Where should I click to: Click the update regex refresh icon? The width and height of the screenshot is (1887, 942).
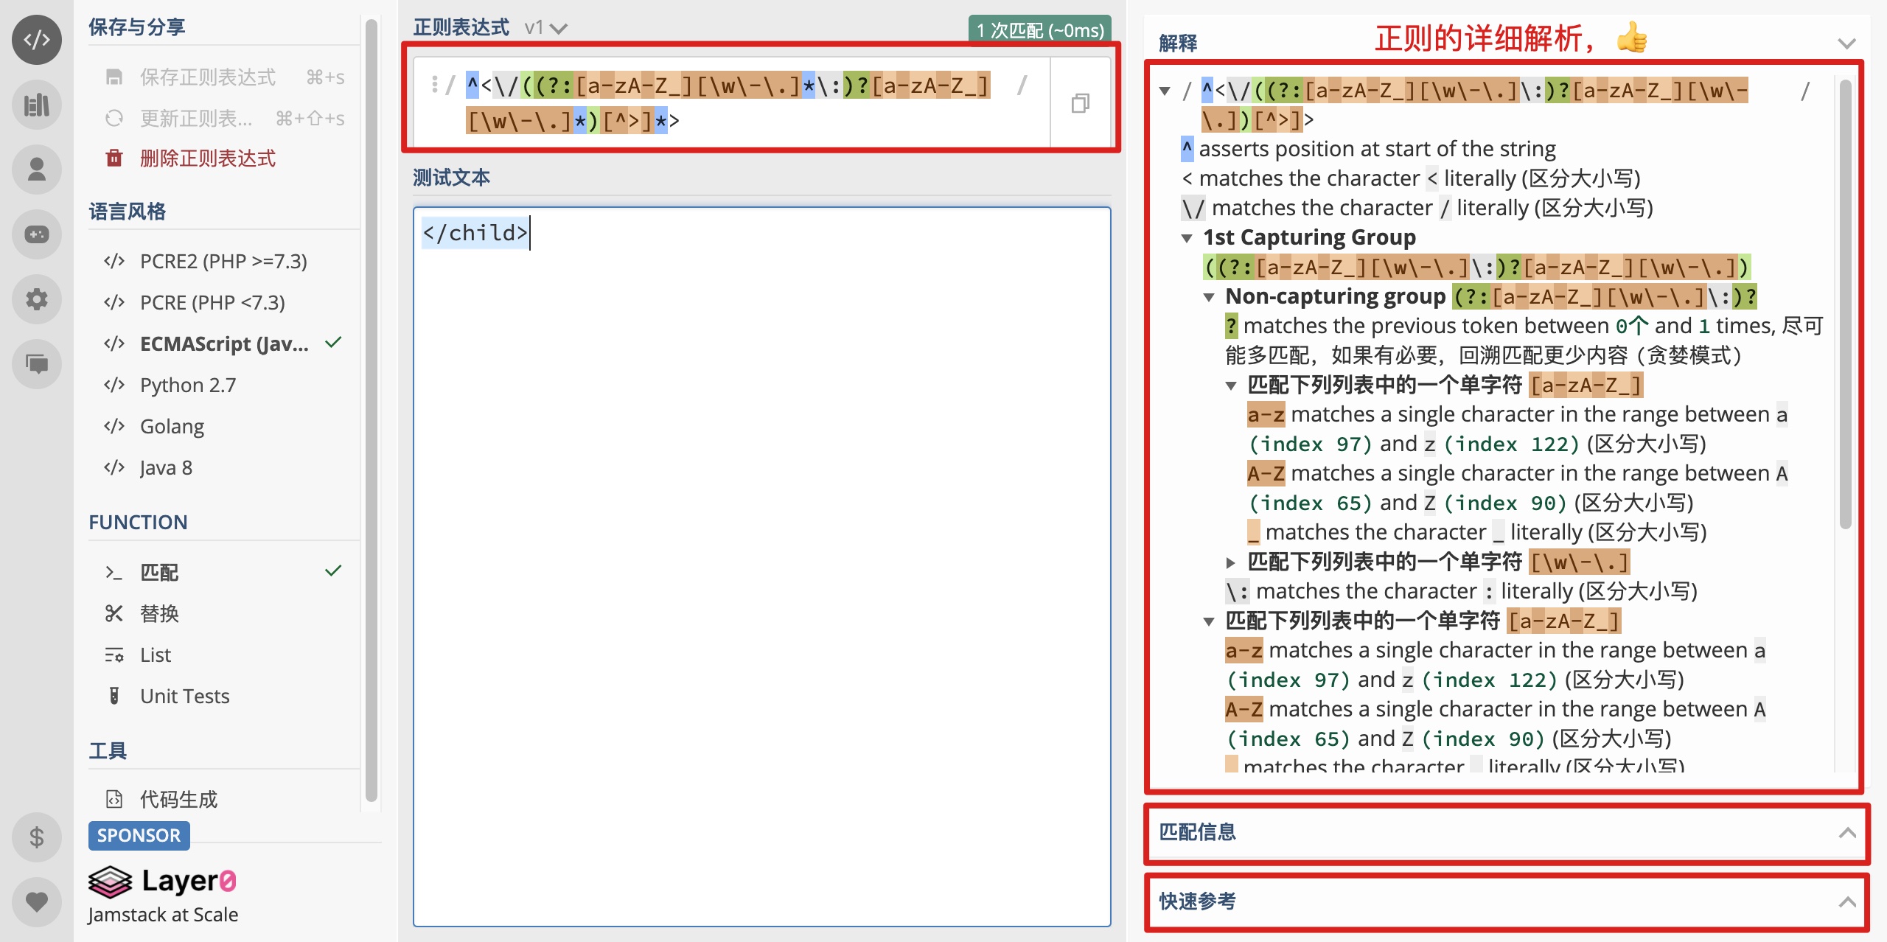coord(114,118)
